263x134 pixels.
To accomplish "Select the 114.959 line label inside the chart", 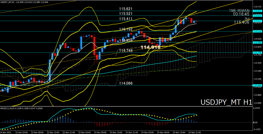I will click(126, 40).
